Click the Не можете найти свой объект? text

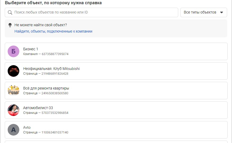coord(41,25)
